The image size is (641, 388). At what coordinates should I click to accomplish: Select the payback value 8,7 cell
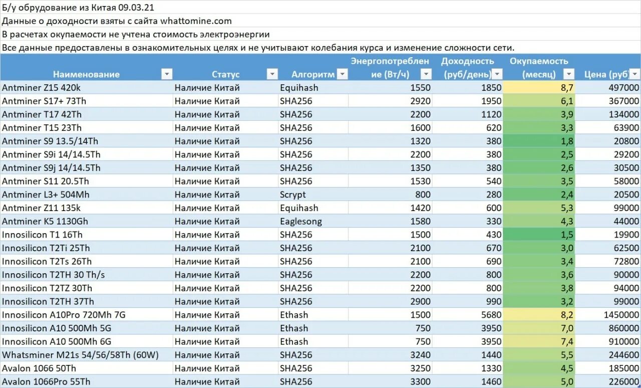(539, 87)
